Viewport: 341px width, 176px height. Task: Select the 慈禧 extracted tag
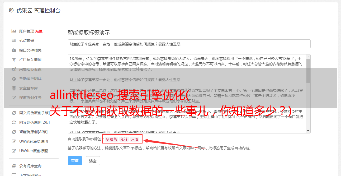tap(124, 139)
